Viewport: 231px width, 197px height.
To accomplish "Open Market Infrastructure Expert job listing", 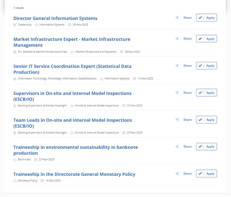I will 72,39.
